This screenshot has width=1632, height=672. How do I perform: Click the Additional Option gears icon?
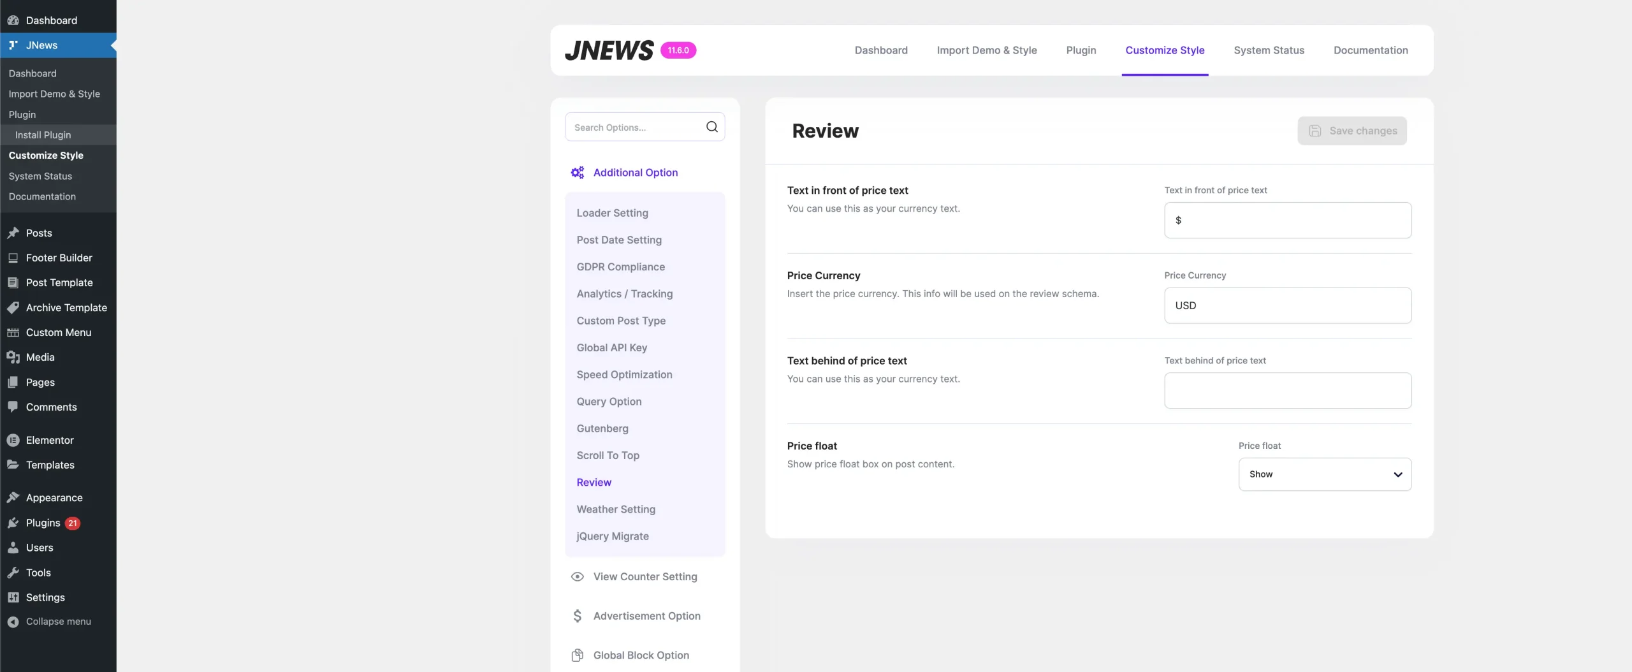[577, 173]
